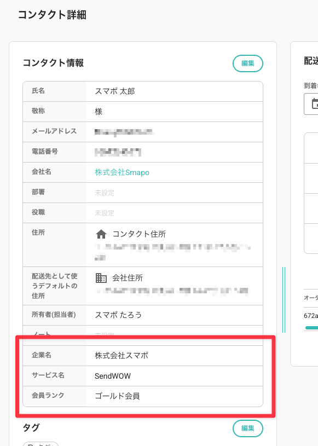Select the SendWOW service name value
This screenshot has height=446, width=318.
pyautogui.click(x=113, y=376)
